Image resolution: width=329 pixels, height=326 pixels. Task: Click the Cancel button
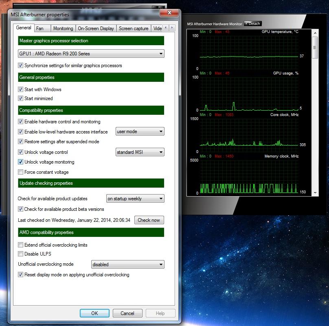pos(127,313)
